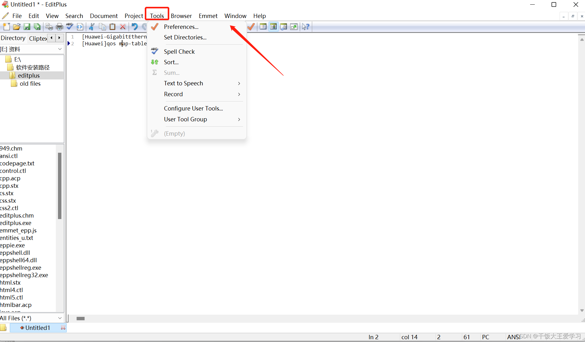
Task: Click the Save toolbar icon
Action: click(27, 27)
